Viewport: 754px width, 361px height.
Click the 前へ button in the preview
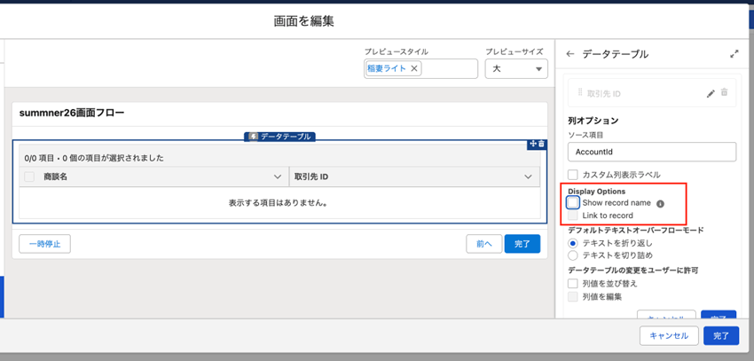[483, 244]
